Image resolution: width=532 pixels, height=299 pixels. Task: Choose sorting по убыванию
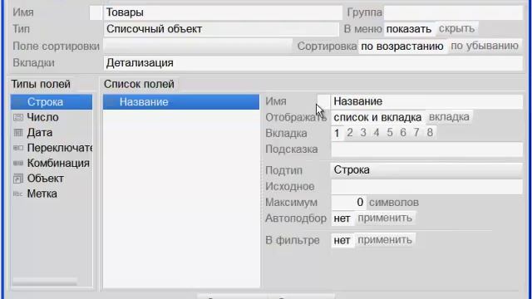(x=485, y=46)
